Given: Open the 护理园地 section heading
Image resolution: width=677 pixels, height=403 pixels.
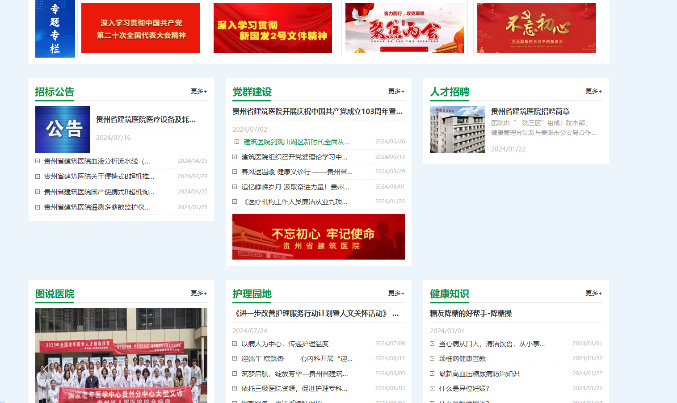Looking at the screenshot, I should tap(252, 294).
